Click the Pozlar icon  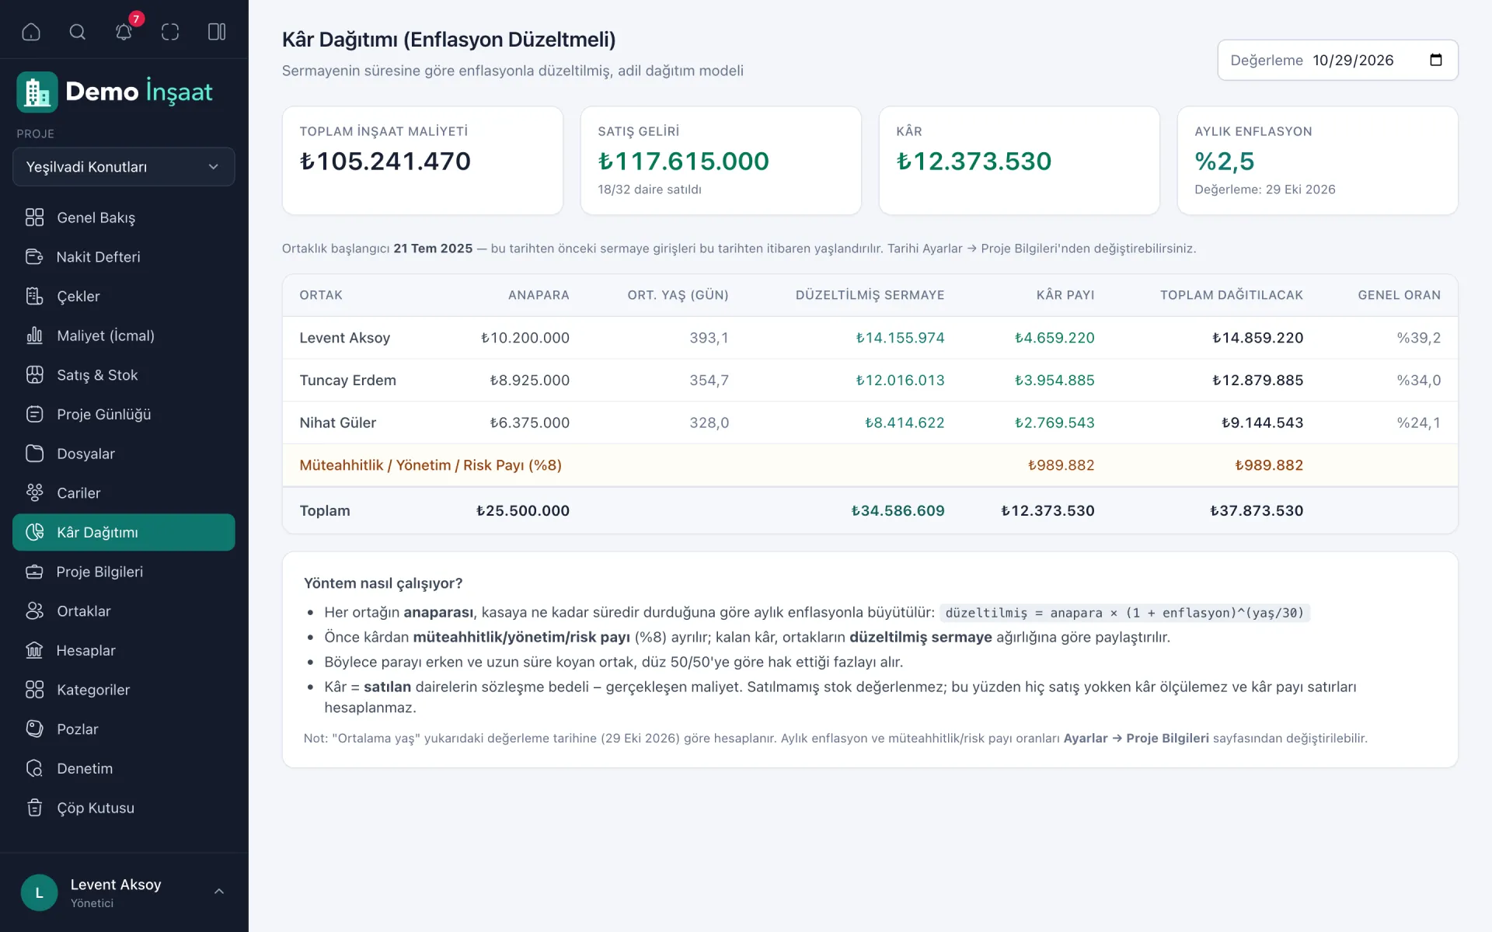(35, 729)
